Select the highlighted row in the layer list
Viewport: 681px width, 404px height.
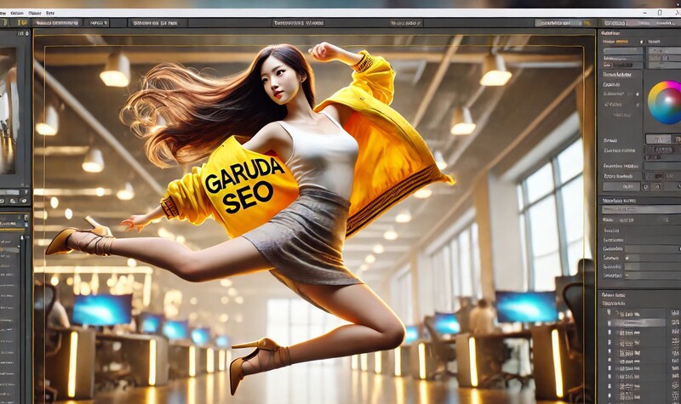[638, 323]
